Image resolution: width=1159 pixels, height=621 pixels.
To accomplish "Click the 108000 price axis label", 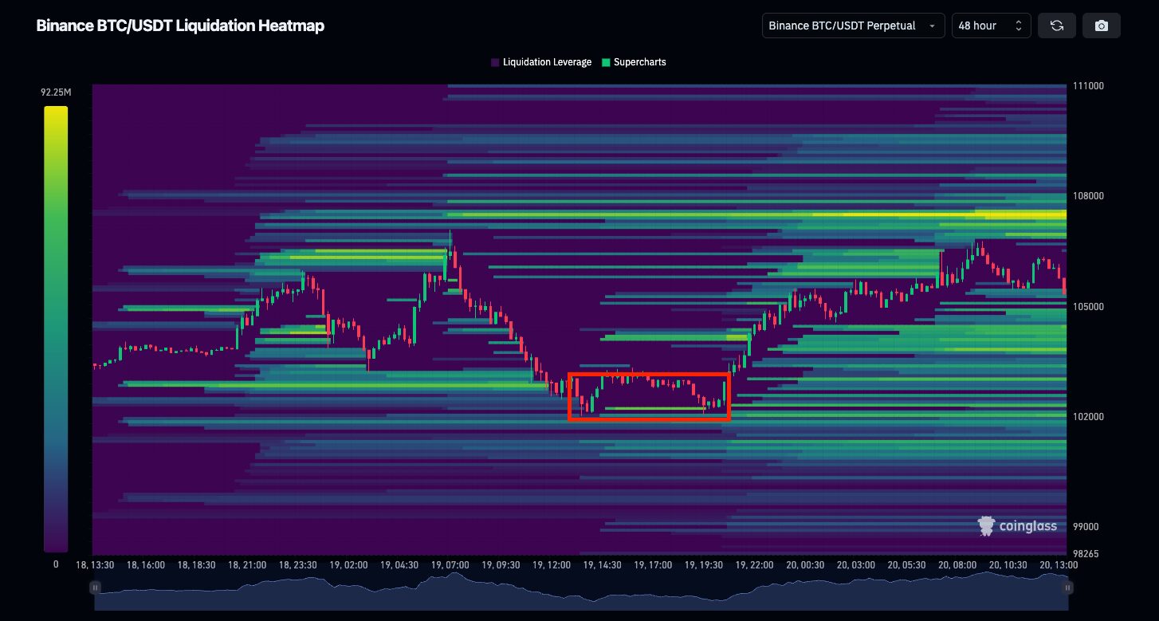I will [1088, 196].
